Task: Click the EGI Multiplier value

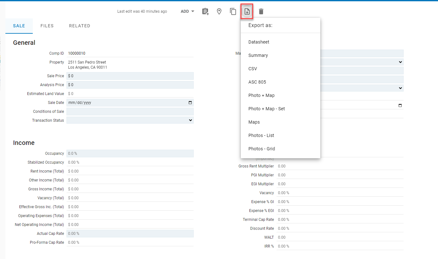Action: [282, 184]
